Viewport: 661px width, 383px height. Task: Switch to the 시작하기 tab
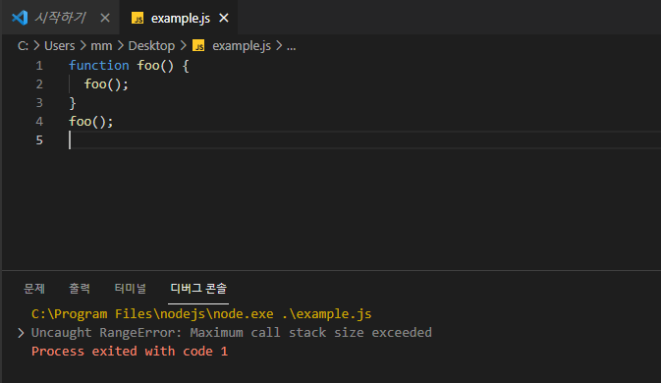pyautogui.click(x=60, y=18)
